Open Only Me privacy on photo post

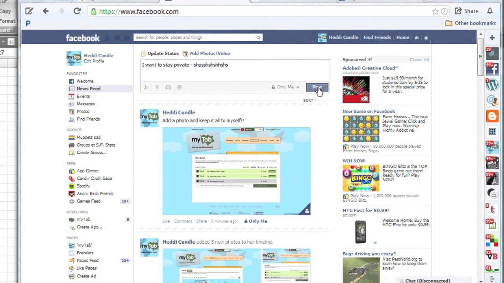click(x=256, y=221)
